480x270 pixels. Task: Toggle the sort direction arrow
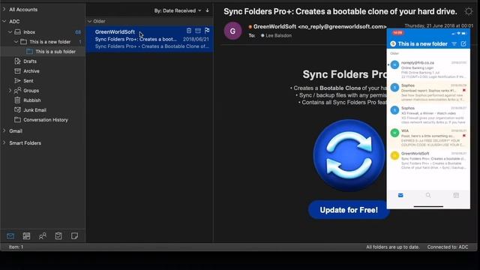click(x=208, y=10)
